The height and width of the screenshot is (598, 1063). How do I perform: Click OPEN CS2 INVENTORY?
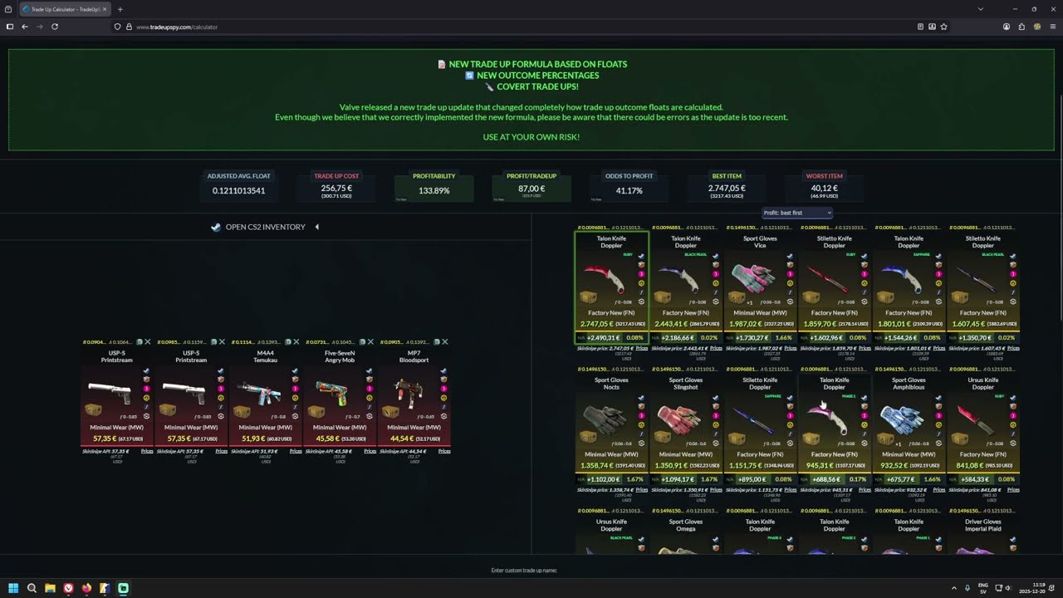(265, 227)
